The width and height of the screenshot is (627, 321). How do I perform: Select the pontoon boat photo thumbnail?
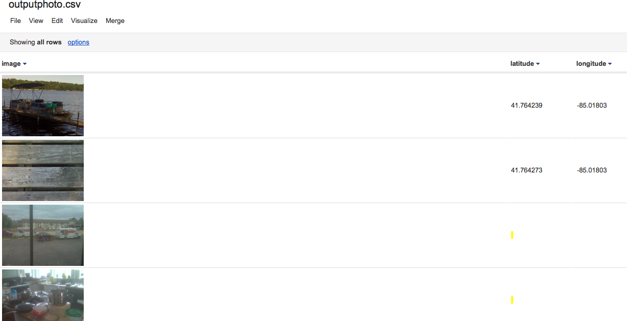pos(43,106)
